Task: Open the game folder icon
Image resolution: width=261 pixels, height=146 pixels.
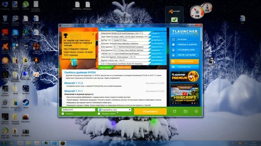Action: (186, 112)
